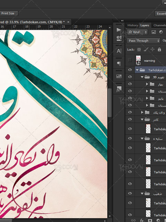Open the Styles fx panel icon
166x222 pixels.
point(119,89)
